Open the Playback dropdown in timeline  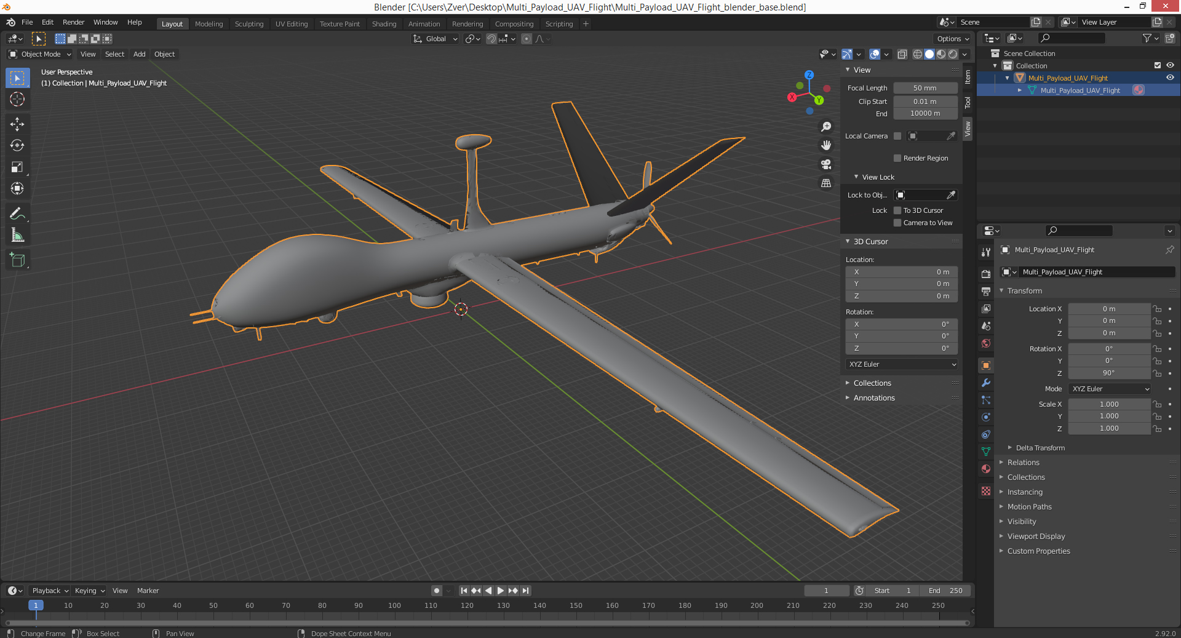[x=50, y=591]
